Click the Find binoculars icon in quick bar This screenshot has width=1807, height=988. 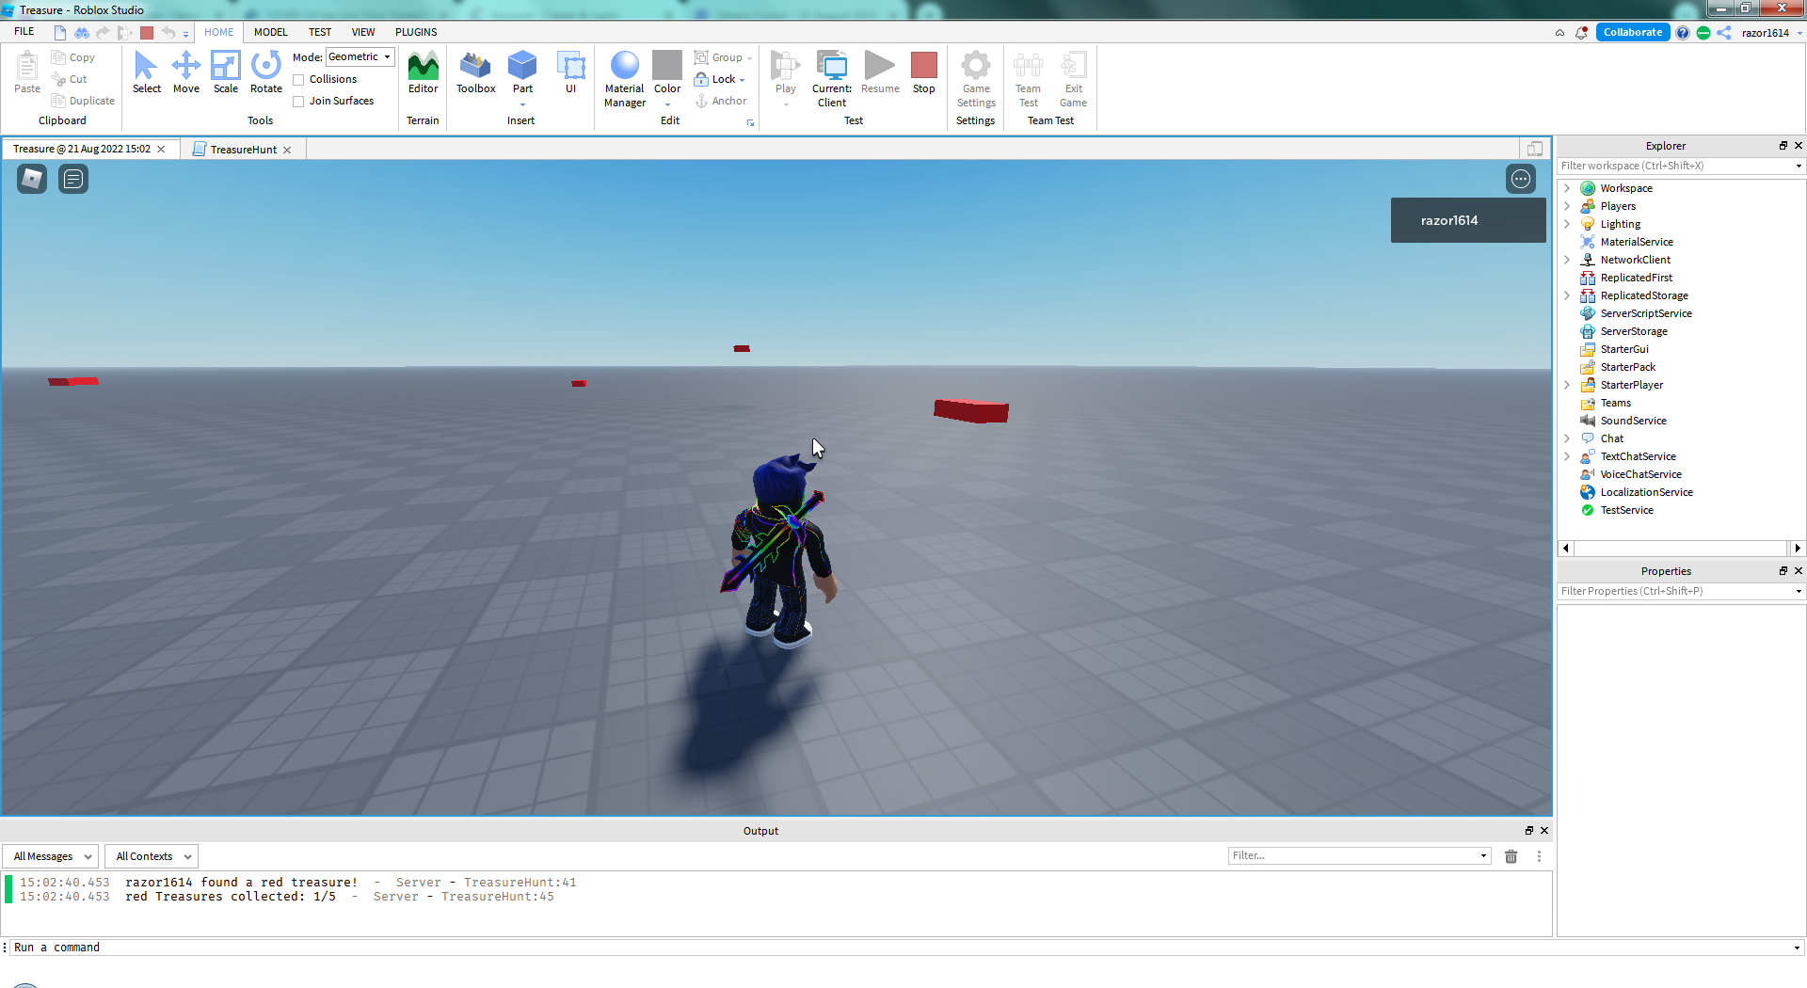82,32
